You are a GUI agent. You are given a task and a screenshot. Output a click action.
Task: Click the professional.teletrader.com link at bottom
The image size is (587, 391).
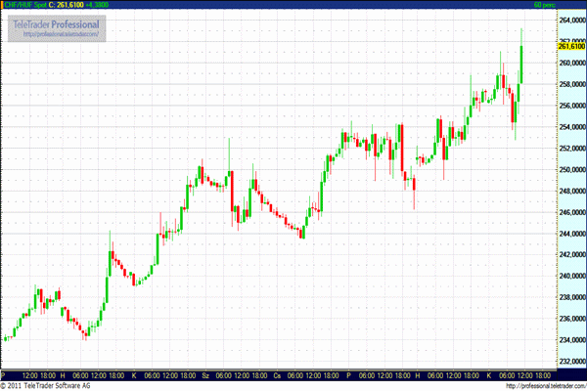click(543, 385)
